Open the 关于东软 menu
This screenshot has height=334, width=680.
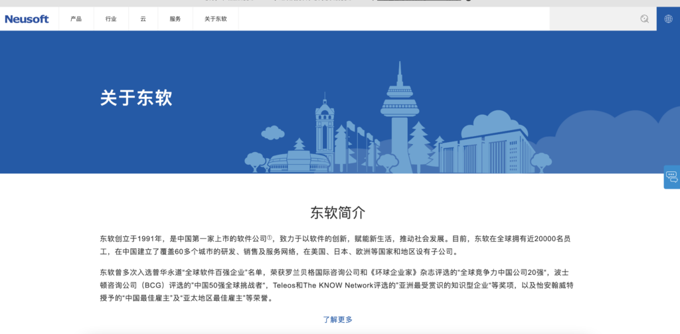pyautogui.click(x=216, y=19)
